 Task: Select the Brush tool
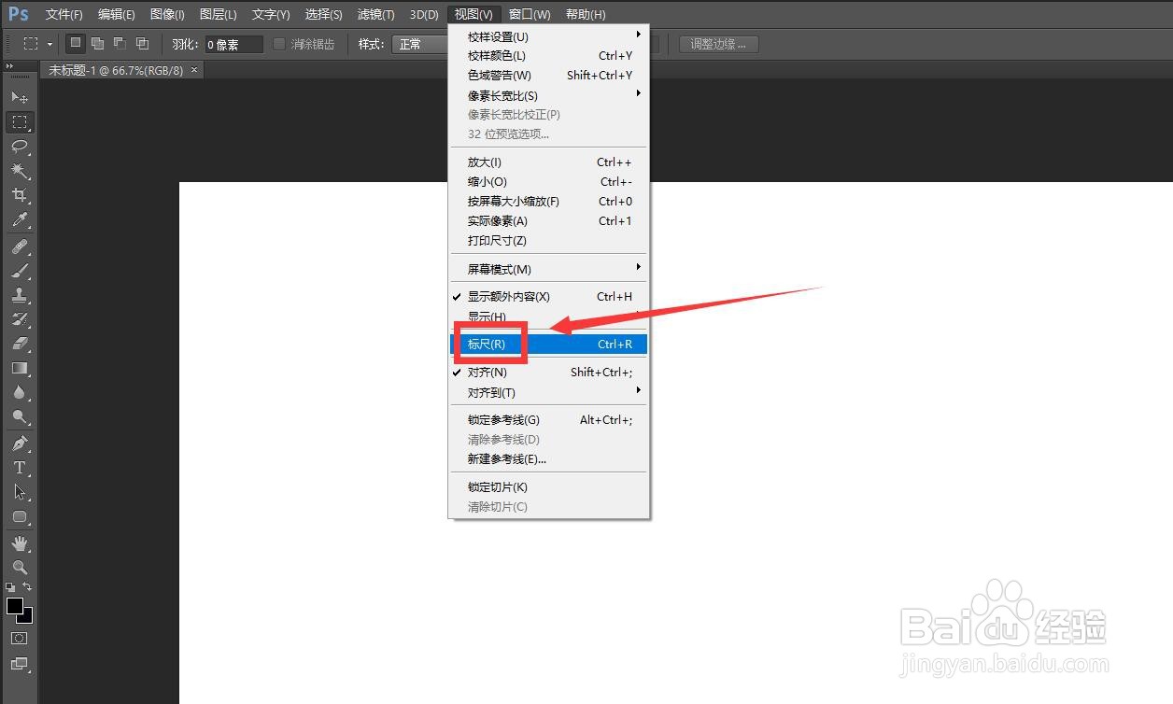21,270
